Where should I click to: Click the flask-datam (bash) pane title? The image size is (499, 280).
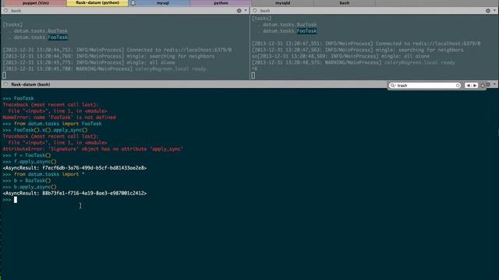[30, 85]
